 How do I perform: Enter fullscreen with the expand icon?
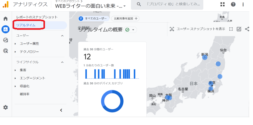[x=231, y=29]
